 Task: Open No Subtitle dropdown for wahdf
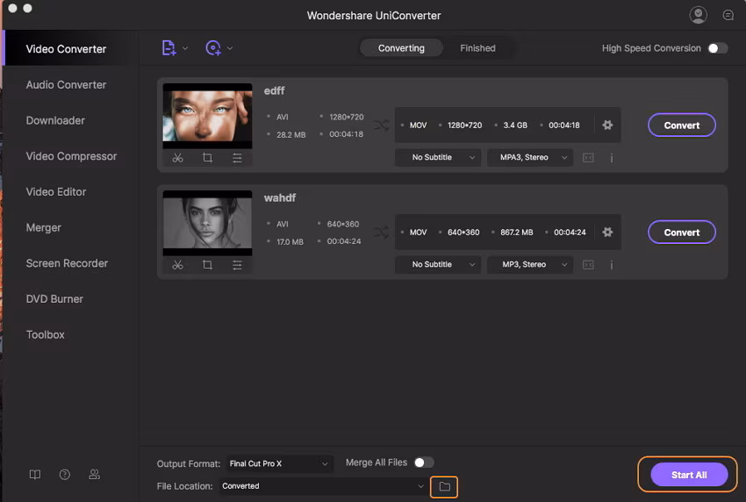[x=438, y=264]
